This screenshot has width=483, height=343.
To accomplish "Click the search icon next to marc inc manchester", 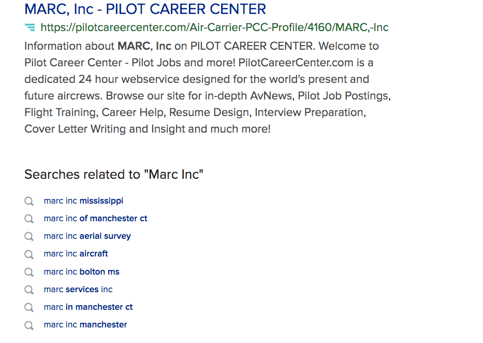I will click(29, 325).
